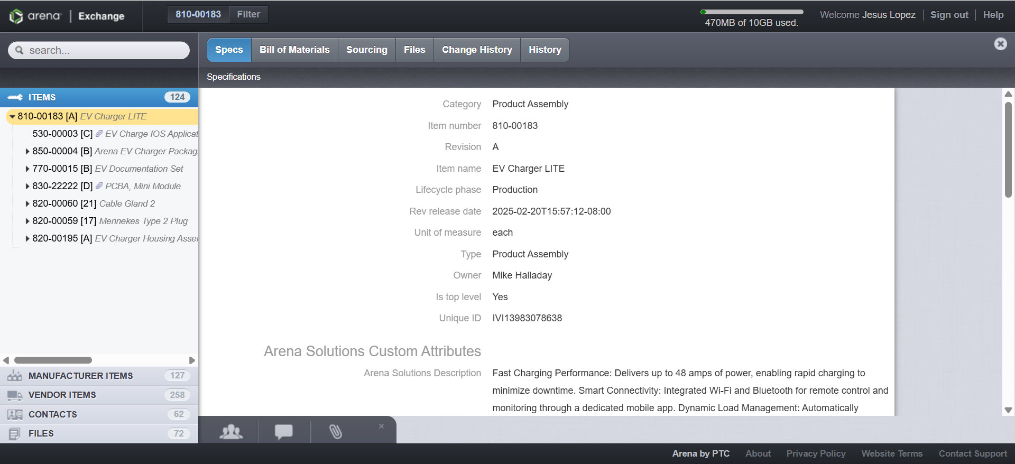The height and width of the screenshot is (464, 1015).
Task: Click the Sign out link
Action: 949,15
